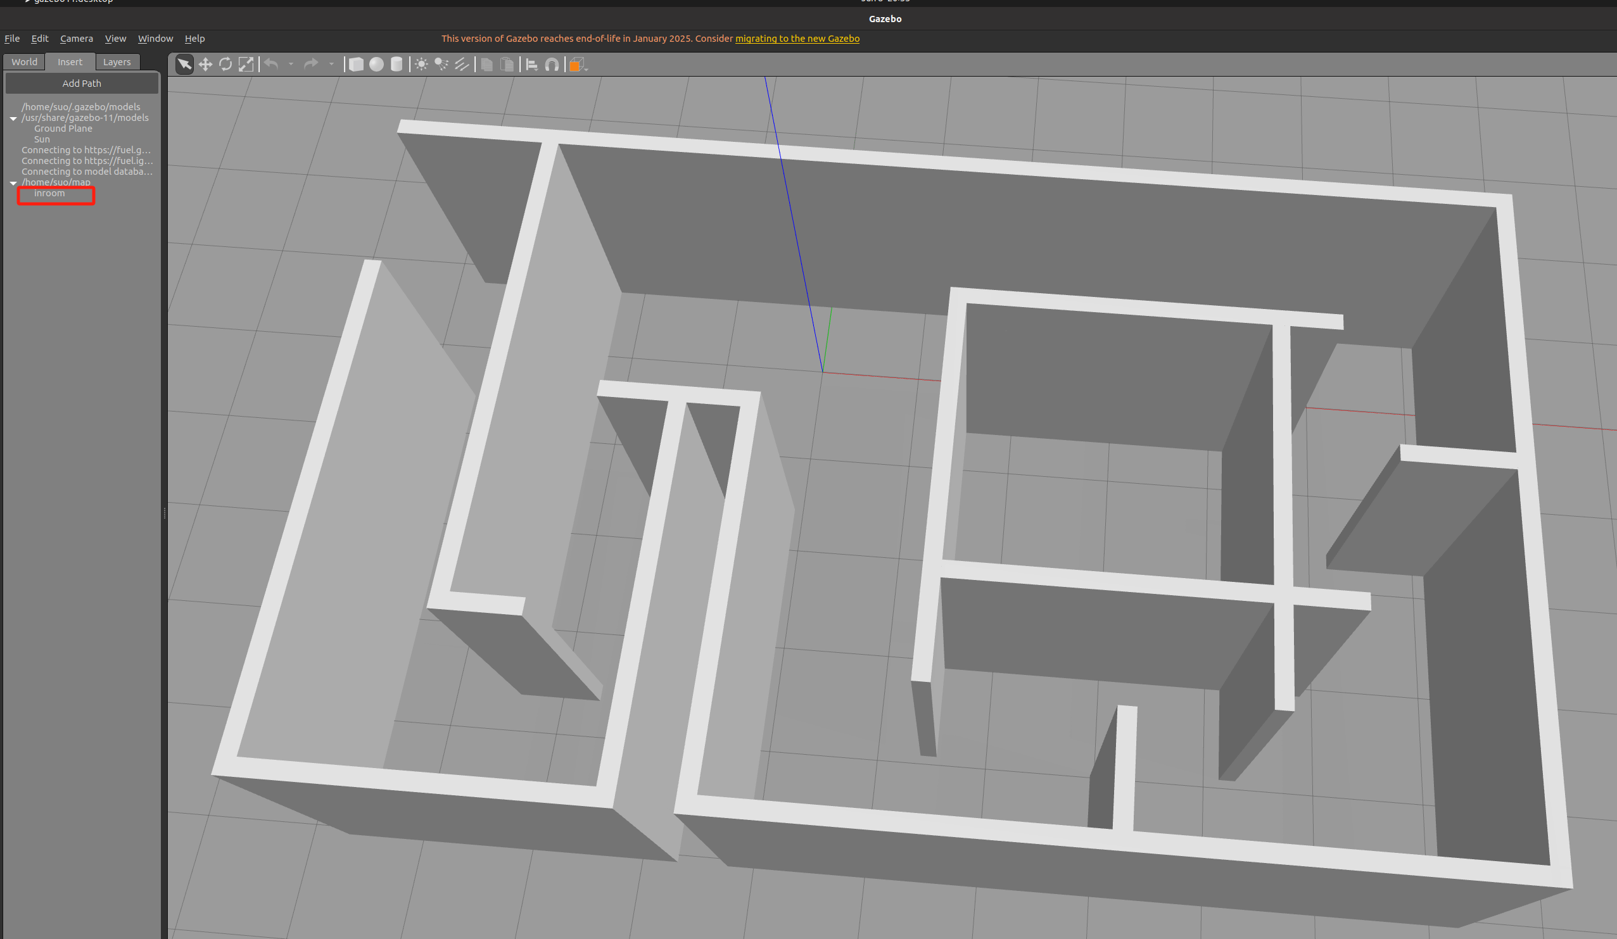Collapse the /usr/share/gazebo-11/models tree

tap(13, 118)
